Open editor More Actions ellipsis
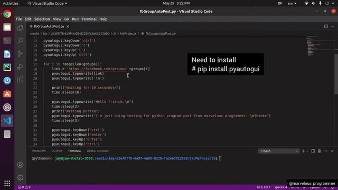The image size is (338, 190). 332,26
